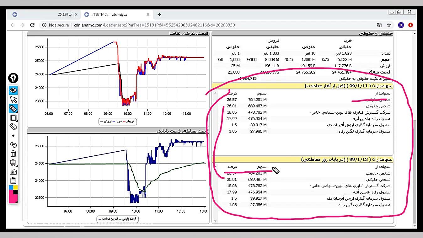Screen dimensions: 423x238
Task: Click the address bar URL
Action: [x=154, y=25]
